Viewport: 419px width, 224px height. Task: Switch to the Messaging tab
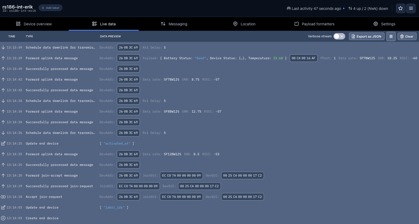pos(174,24)
